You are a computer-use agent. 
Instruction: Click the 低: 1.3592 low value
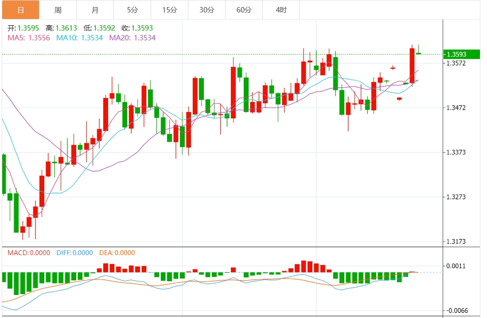pos(99,28)
